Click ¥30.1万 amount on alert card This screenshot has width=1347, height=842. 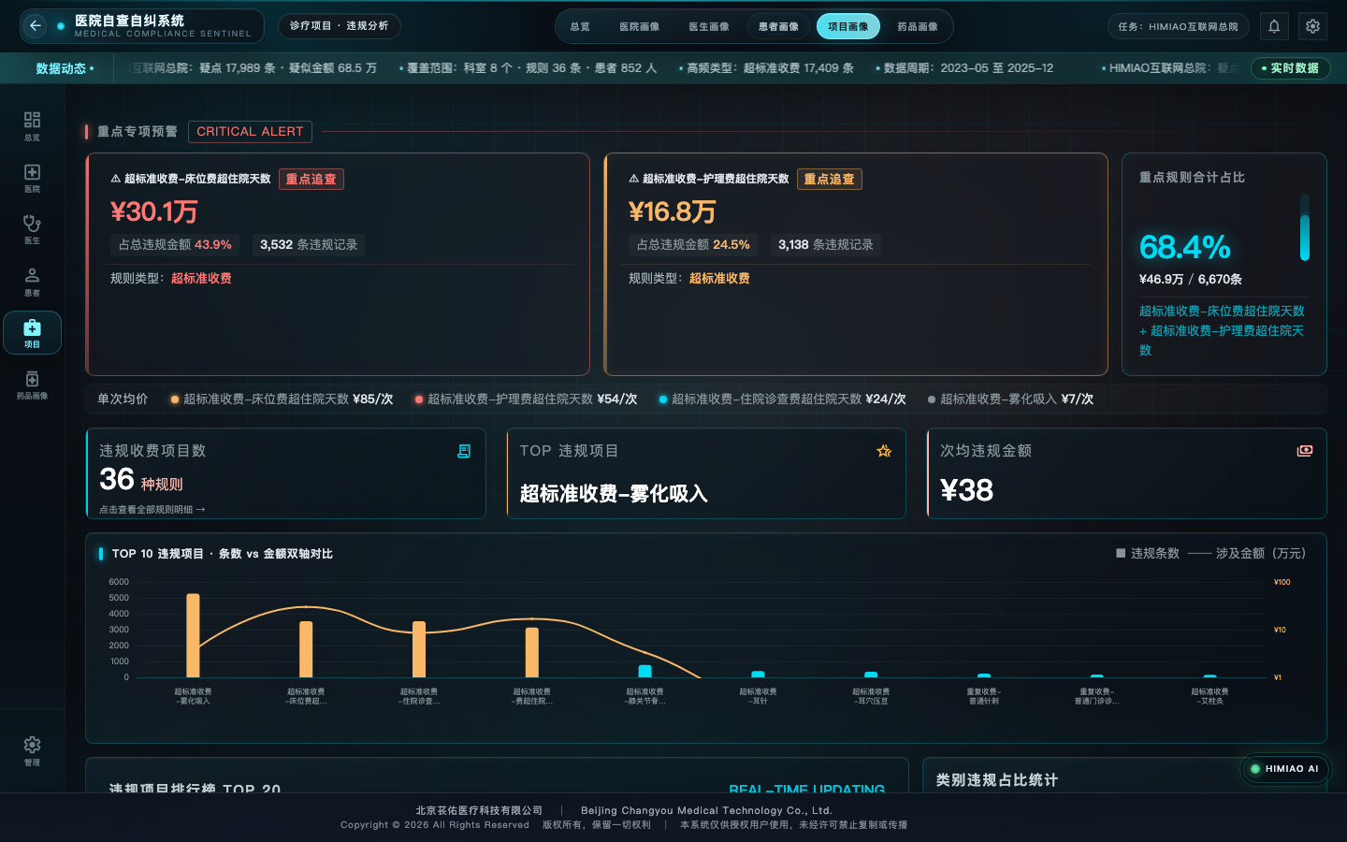coord(154,212)
